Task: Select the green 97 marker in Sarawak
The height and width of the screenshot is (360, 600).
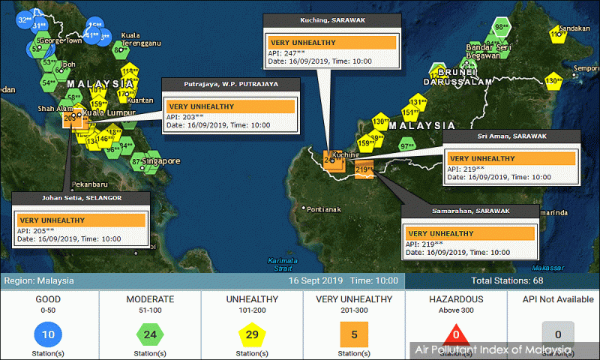Action: (407, 146)
